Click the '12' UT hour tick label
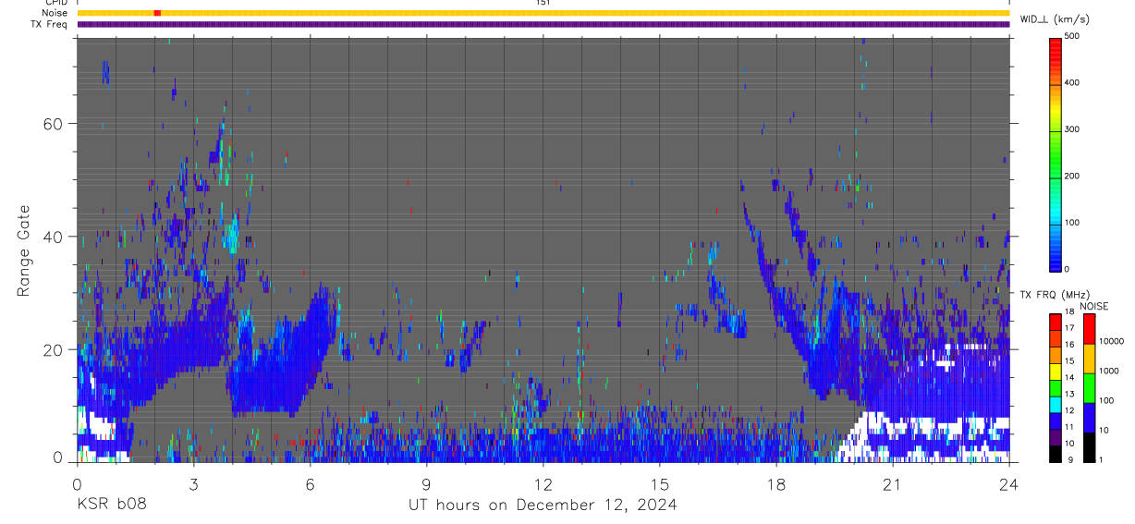Viewport: 1135px width, 524px height. click(543, 483)
